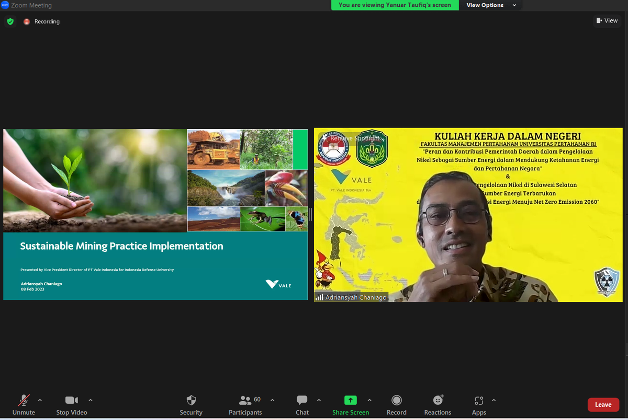Open the Security options
Screen dimensions: 628x420
[x=190, y=405]
